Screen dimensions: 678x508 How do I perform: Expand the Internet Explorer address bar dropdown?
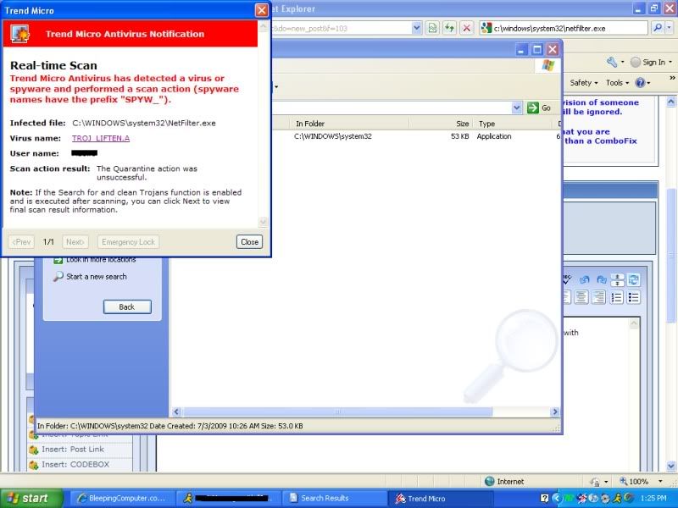pyautogui.click(x=416, y=28)
